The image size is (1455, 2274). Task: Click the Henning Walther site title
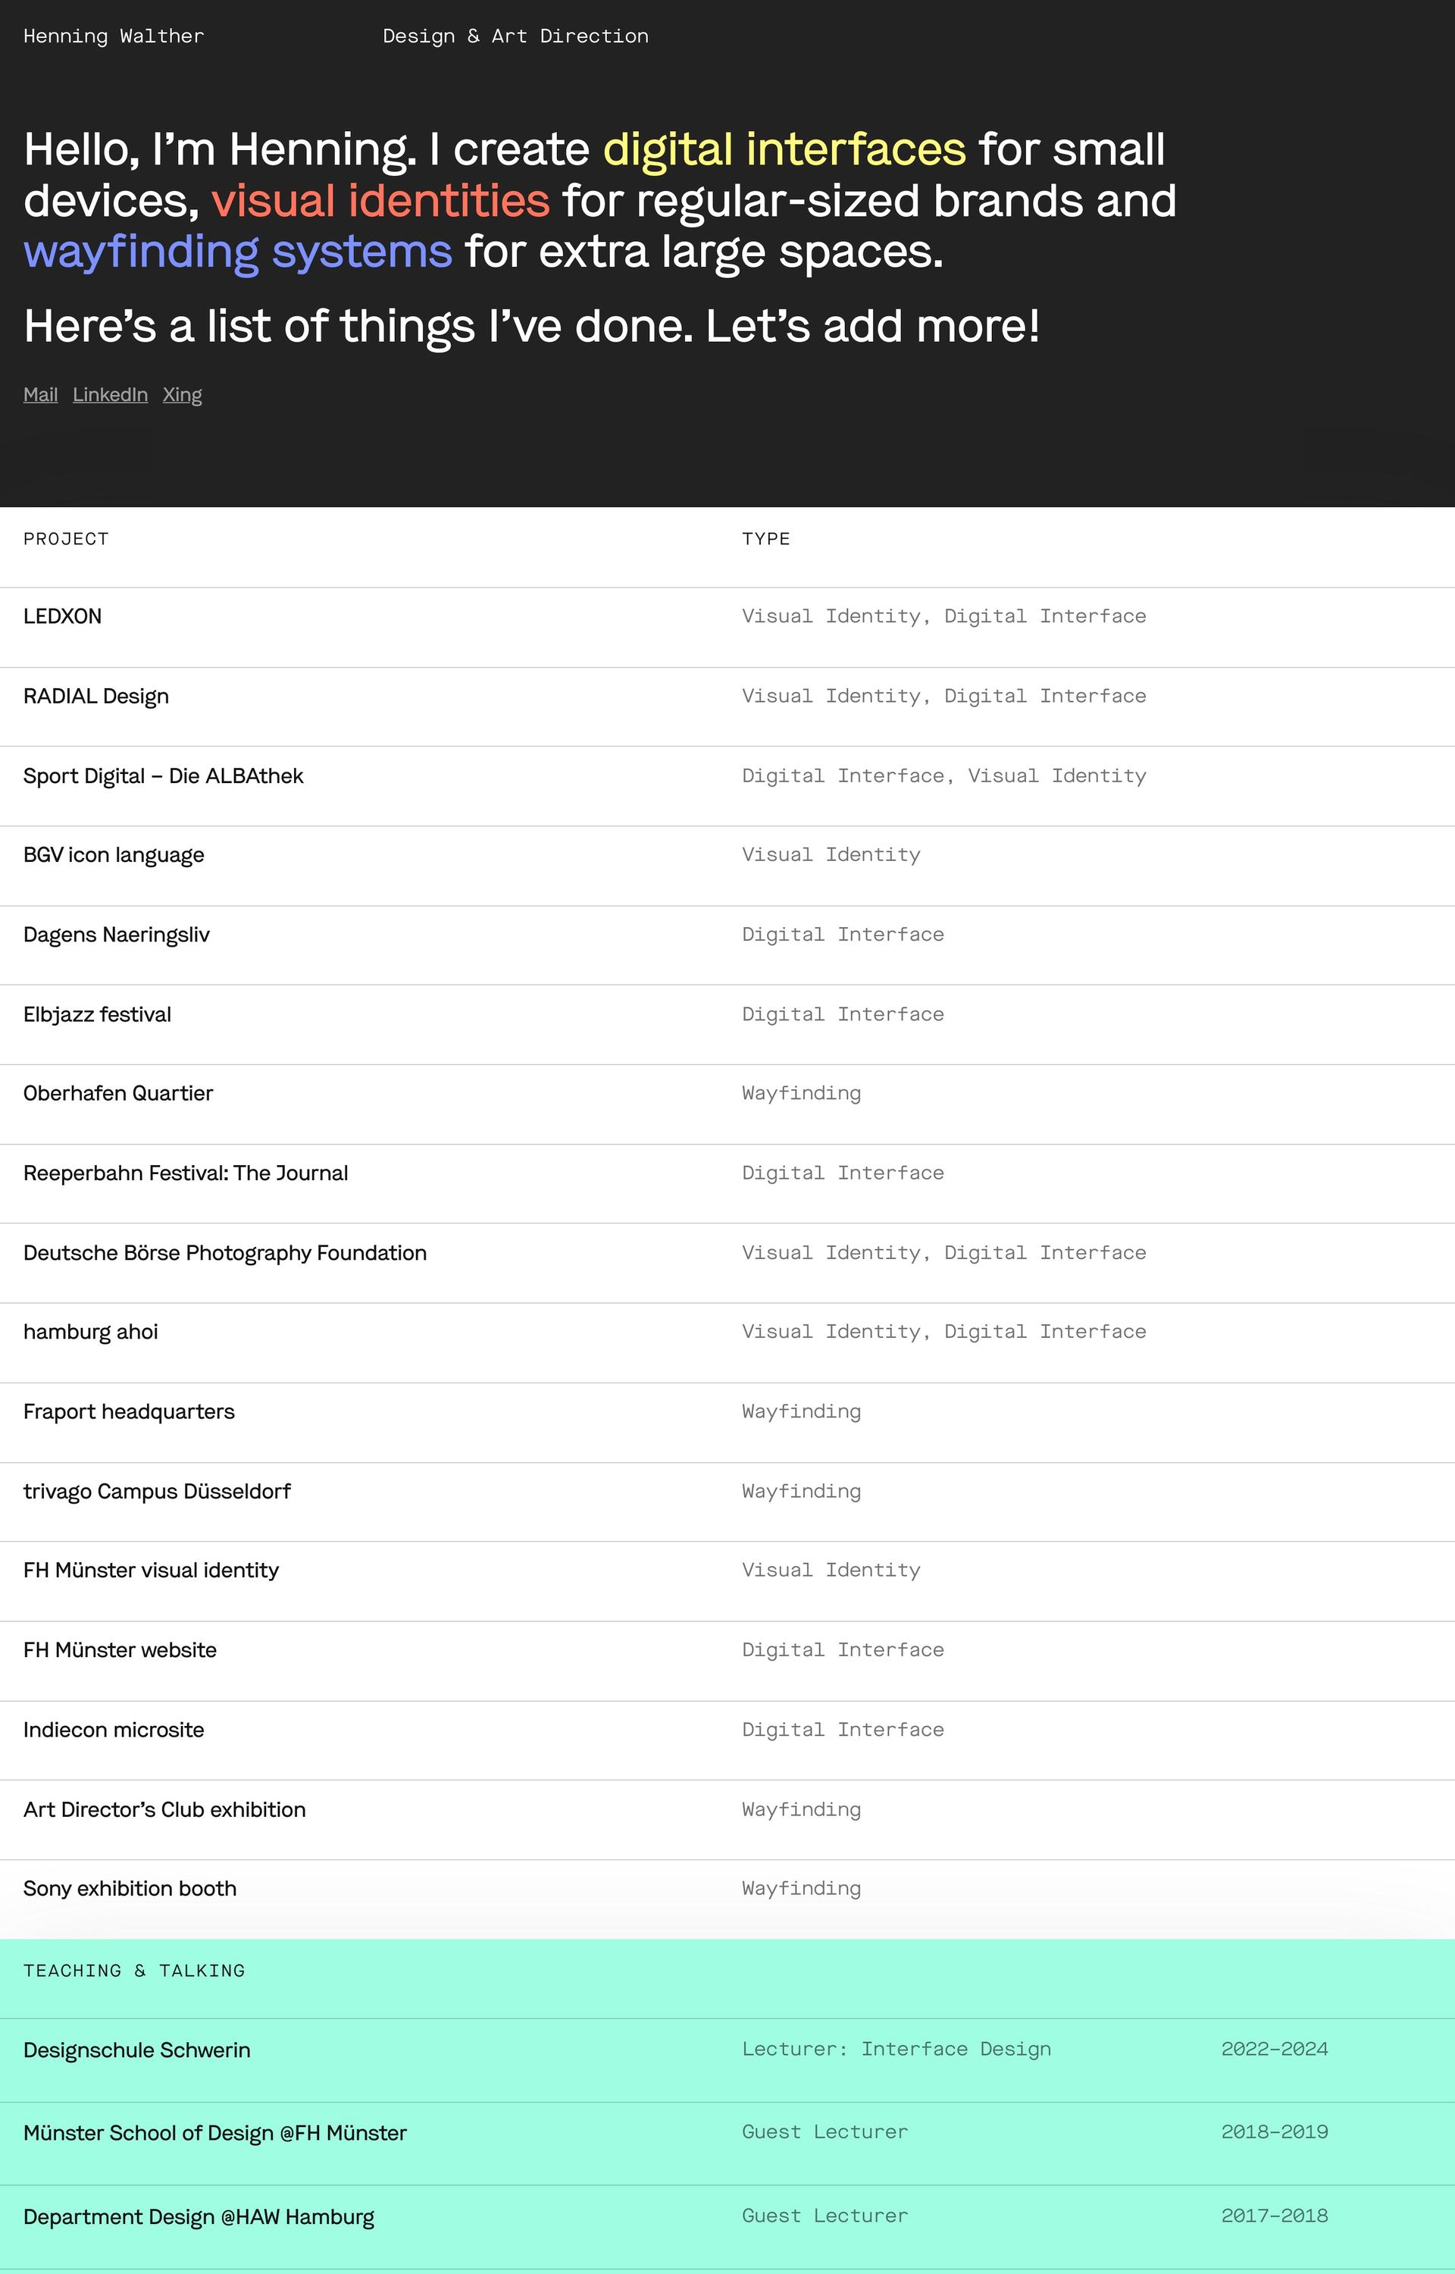click(114, 36)
